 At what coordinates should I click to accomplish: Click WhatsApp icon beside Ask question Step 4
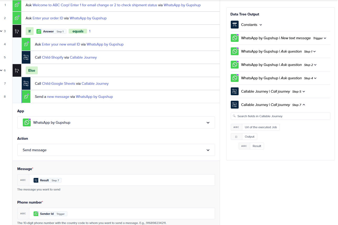point(235,78)
